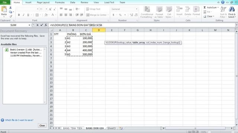
Task: Click the Decrease Indent icon
Action: [77, 15]
